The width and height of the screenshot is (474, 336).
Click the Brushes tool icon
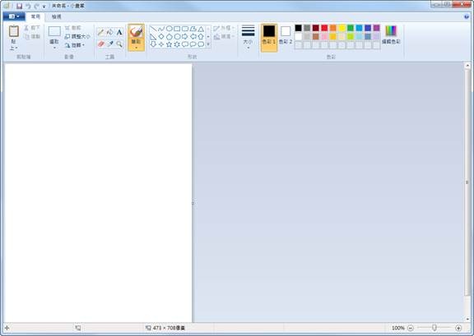(136, 32)
